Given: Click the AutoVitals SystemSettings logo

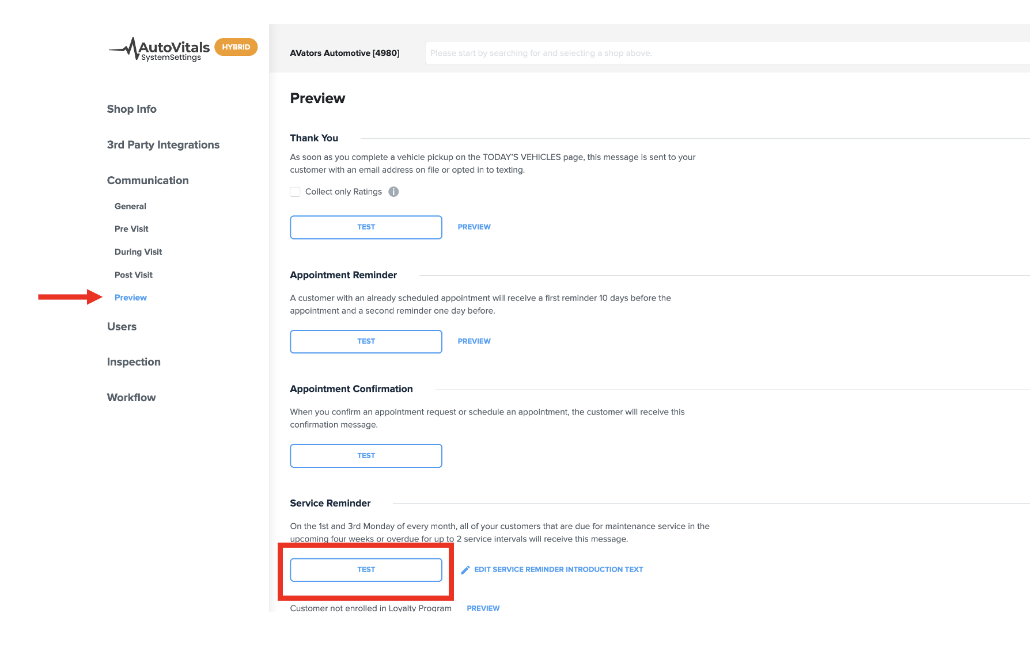Looking at the screenshot, I should 160,49.
